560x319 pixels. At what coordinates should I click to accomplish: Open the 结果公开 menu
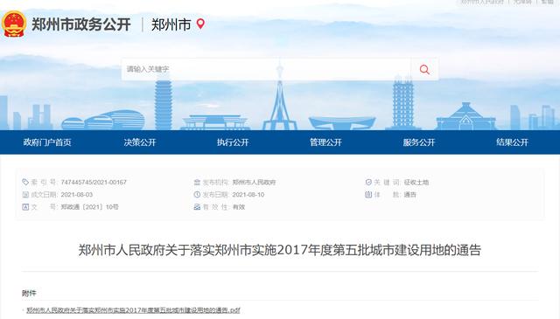click(x=512, y=142)
